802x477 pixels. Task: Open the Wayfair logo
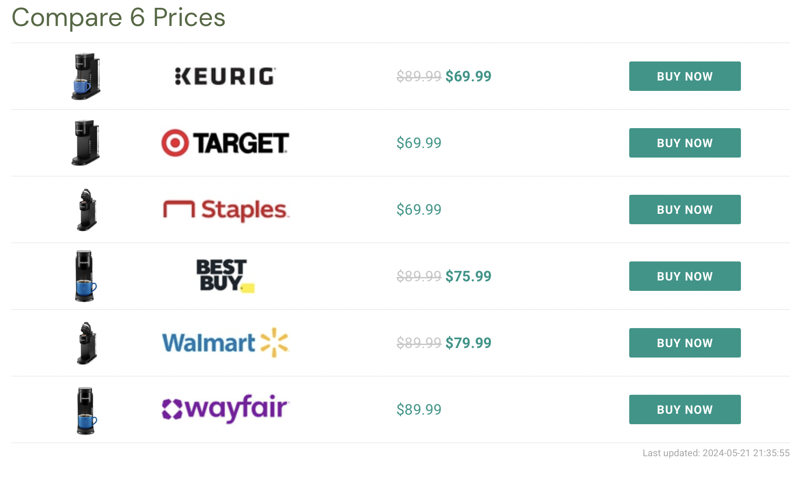pos(225,409)
